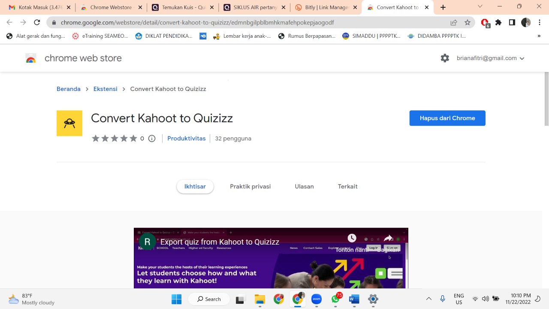Open Task View in the taskbar
This screenshot has width=549, height=309.
(x=240, y=299)
